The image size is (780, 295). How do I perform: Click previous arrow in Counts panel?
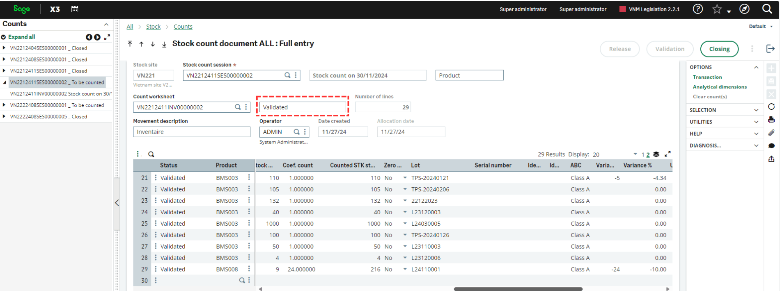[89, 37]
